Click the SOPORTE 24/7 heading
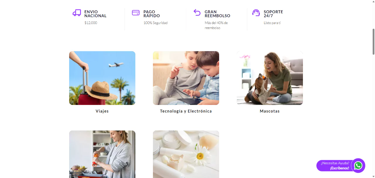Viewport: 375px width, 178px height. click(x=273, y=14)
